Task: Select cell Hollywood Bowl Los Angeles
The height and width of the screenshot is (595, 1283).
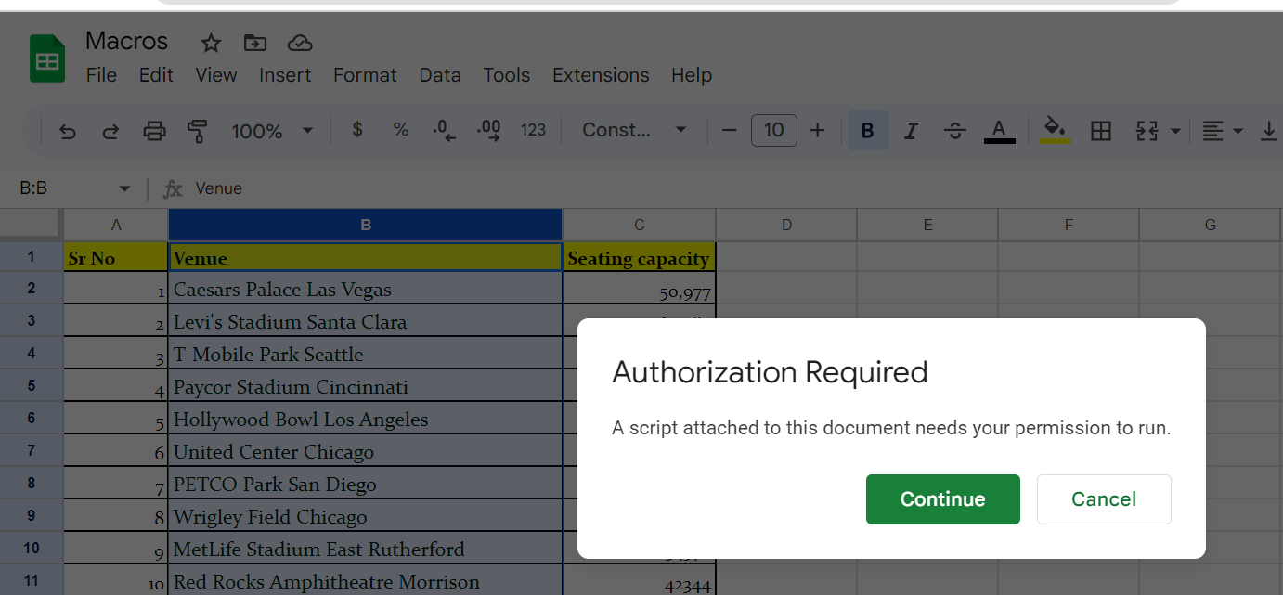Action: pyautogui.click(x=366, y=419)
